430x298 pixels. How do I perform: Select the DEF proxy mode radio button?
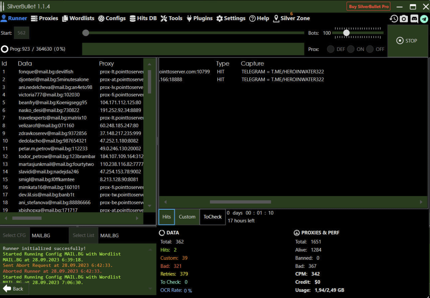[331, 49]
